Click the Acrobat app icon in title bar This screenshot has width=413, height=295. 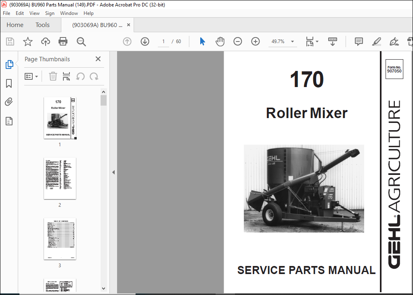click(x=4, y=4)
